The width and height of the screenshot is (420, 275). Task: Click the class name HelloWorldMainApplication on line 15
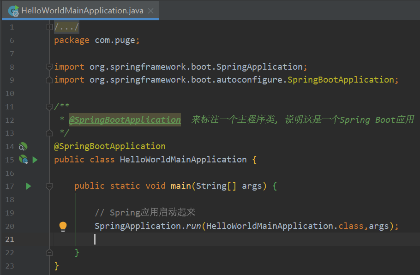183,160
